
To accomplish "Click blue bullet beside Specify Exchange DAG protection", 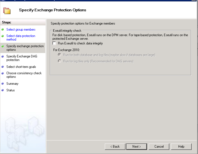I will pos(2,57).
